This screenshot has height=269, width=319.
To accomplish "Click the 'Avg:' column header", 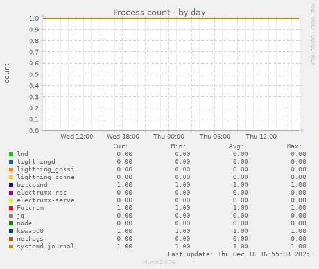I will tap(236, 146).
